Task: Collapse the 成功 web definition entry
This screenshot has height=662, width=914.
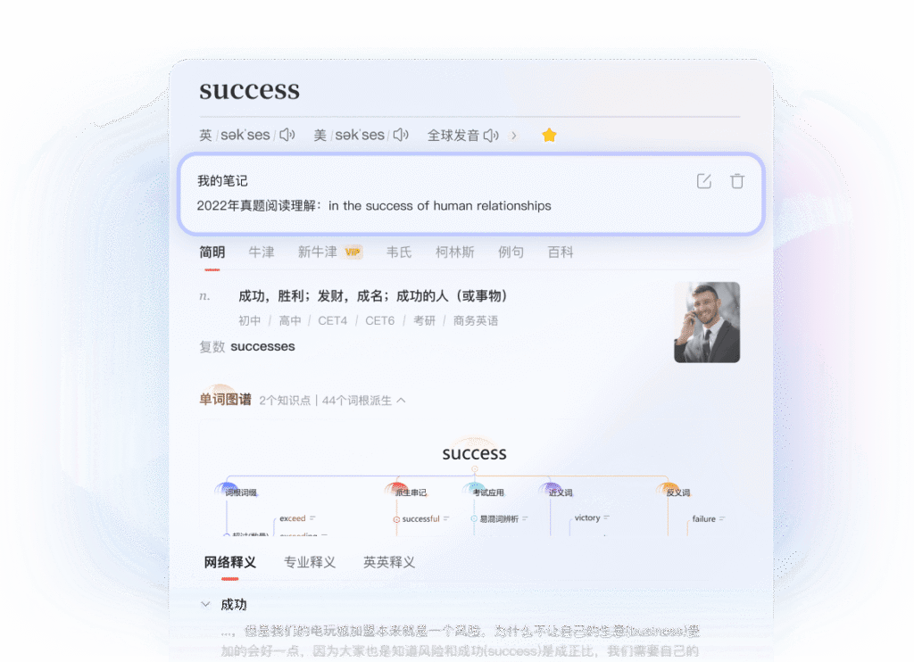Action: pos(206,605)
